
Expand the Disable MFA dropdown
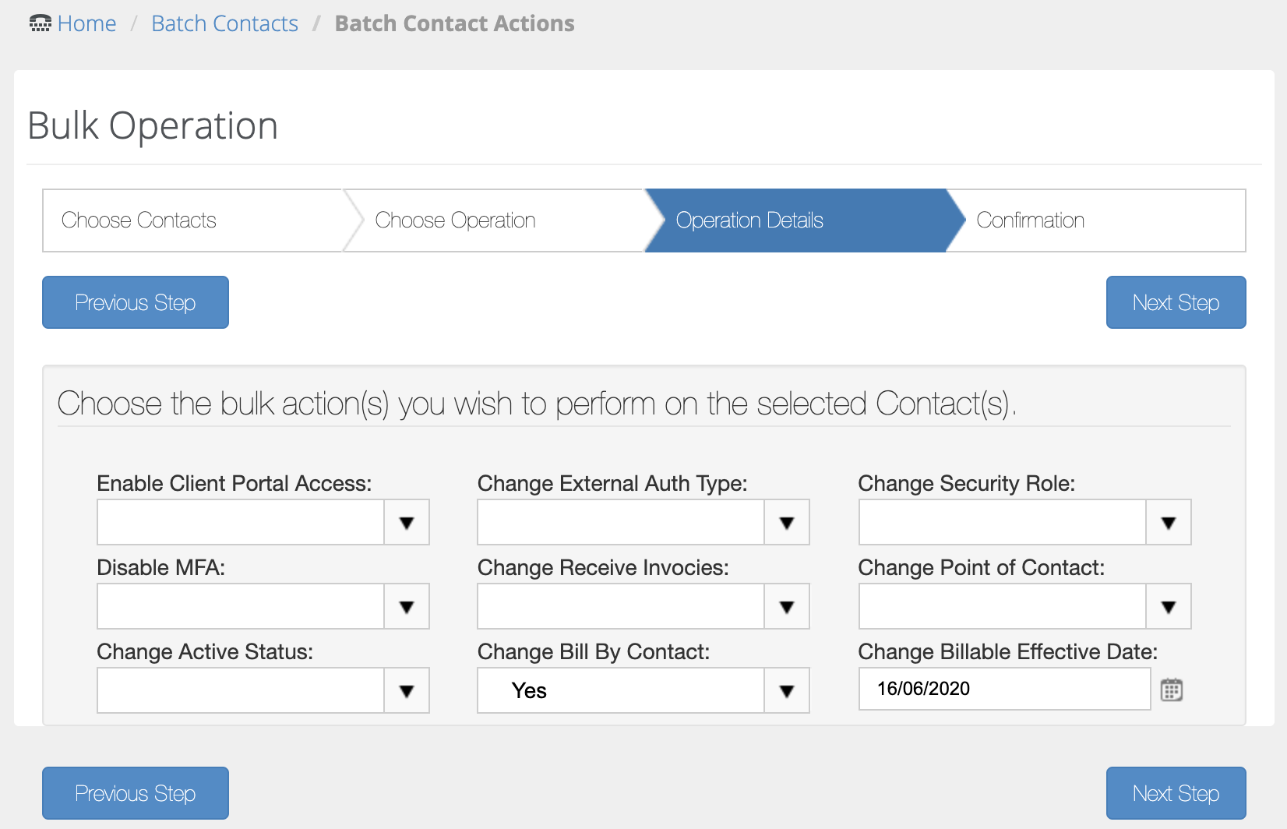[x=406, y=606]
